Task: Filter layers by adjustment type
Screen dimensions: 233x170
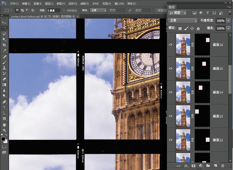Action: 201,13
